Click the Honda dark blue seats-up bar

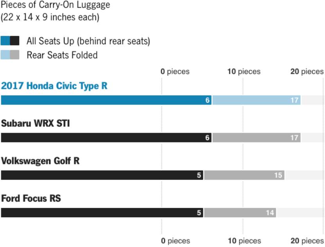(106, 100)
